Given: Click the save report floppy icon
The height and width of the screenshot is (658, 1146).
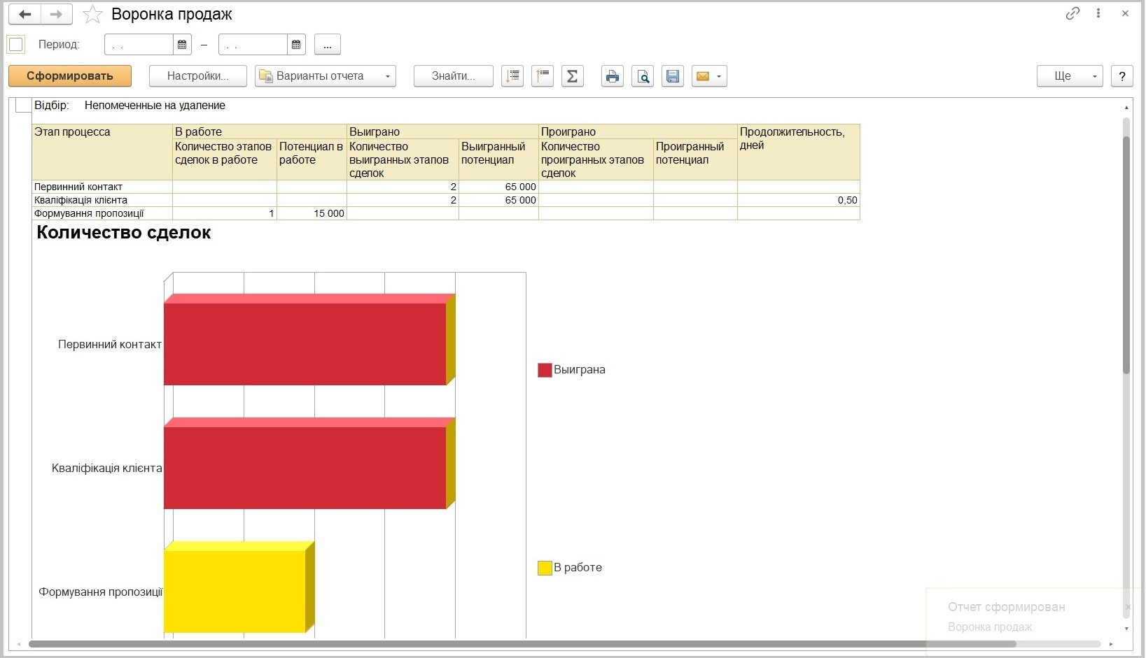Looking at the screenshot, I should pos(673,76).
